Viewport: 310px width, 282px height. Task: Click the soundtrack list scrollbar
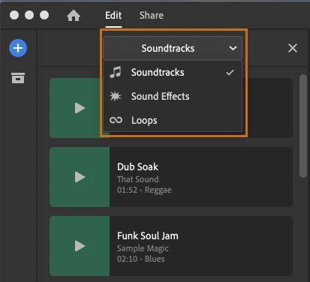[x=303, y=126]
